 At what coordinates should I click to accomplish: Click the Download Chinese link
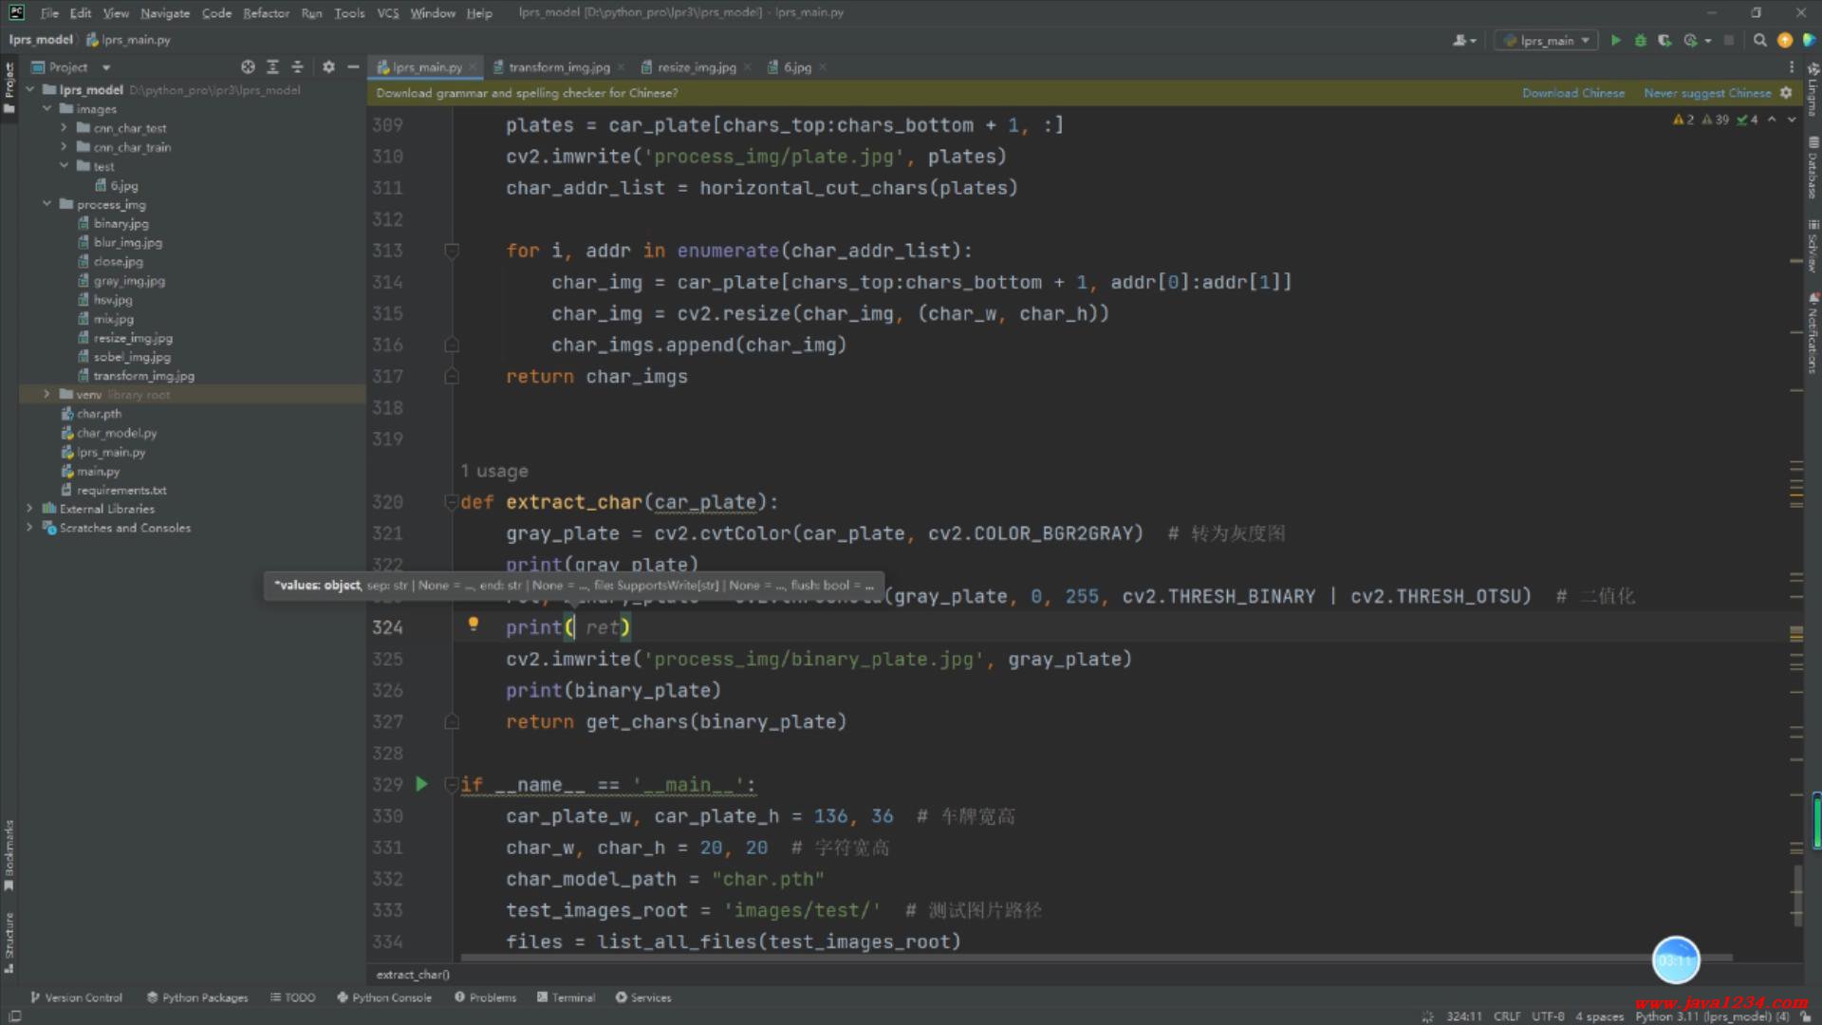tap(1572, 93)
